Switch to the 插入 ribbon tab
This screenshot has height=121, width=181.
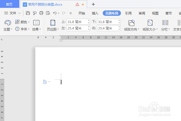pyautogui.click(x=95, y=13)
